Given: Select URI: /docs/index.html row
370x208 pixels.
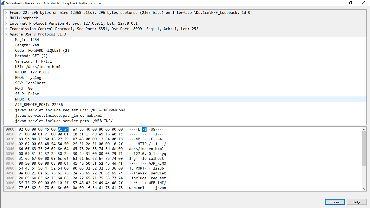Looking at the screenshot, I should pyautogui.click(x=38, y=67).
